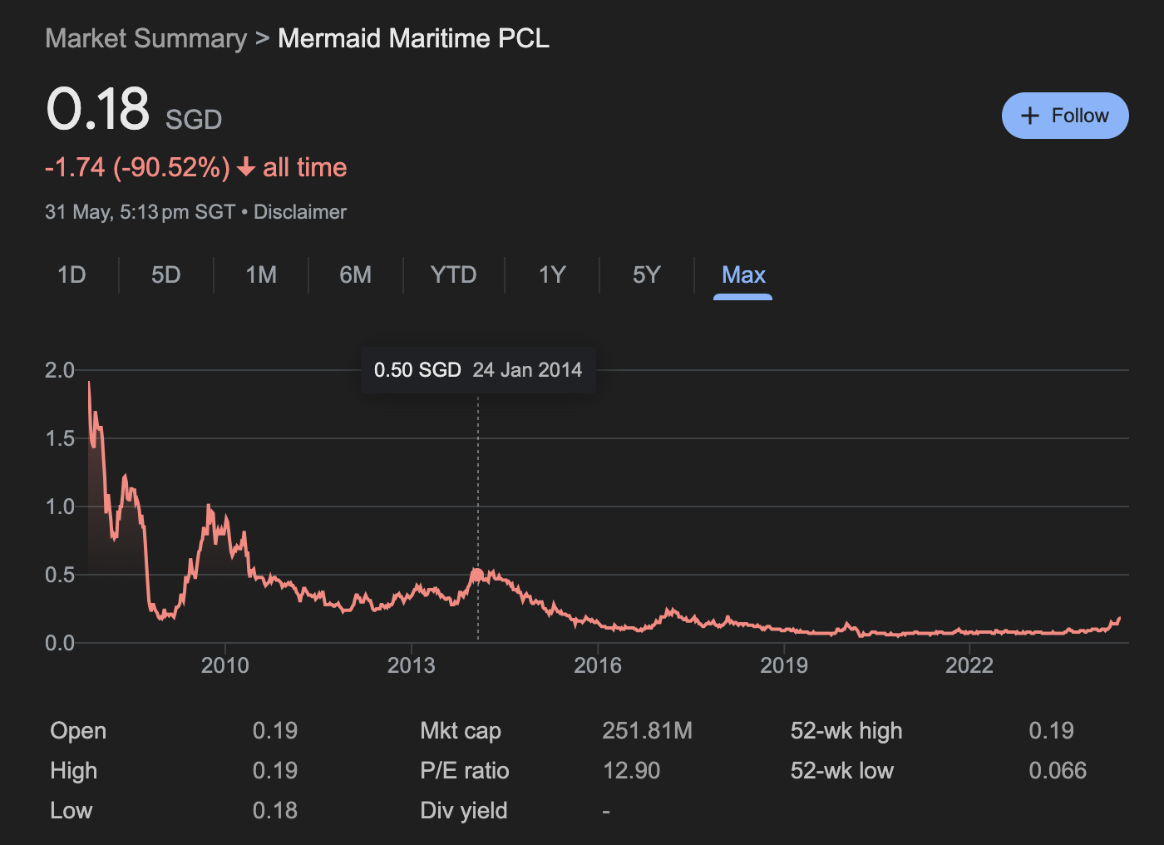
Task: Click the 2016 x-axis label
Action: click(x=597, y=665)
